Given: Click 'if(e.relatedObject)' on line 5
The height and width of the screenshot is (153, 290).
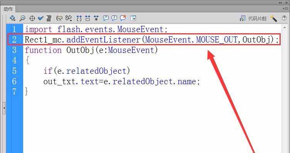Looking at the screenshot, I should pyautogui.click(x=87, y=71).
